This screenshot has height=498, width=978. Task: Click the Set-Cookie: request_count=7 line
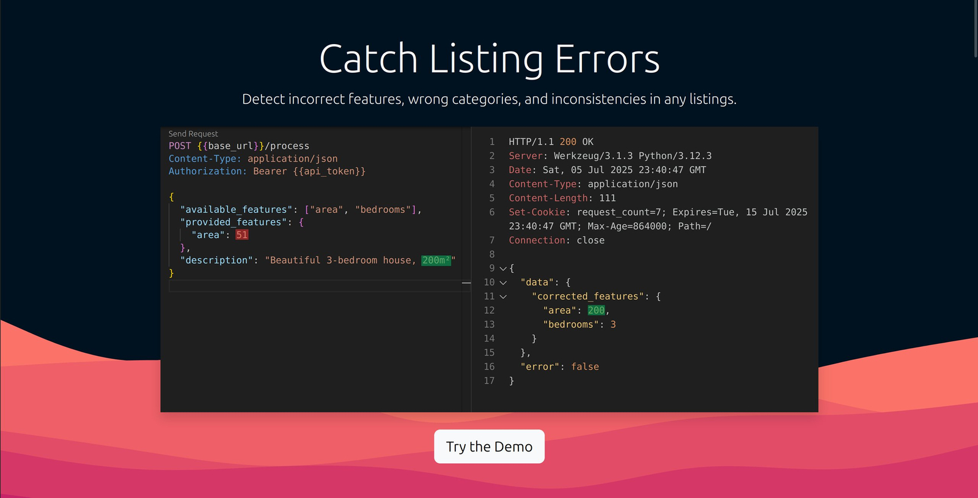(658, 212)
